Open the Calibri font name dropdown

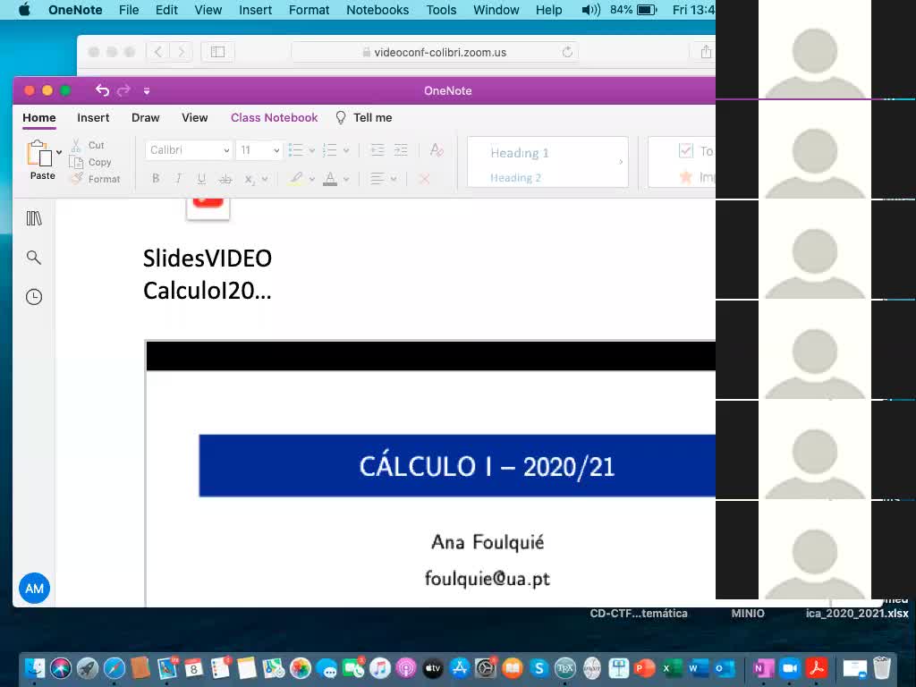(190, 150)
